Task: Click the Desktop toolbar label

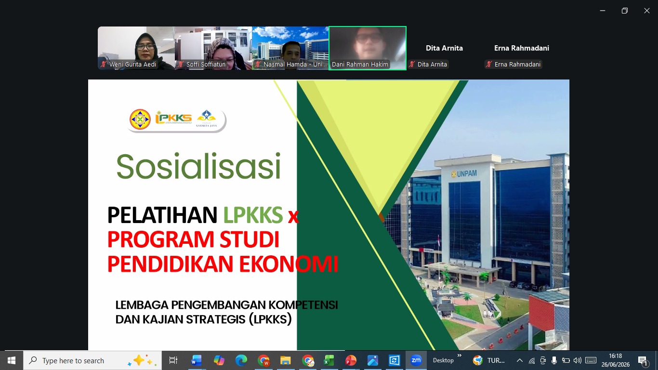Action: 443,360
